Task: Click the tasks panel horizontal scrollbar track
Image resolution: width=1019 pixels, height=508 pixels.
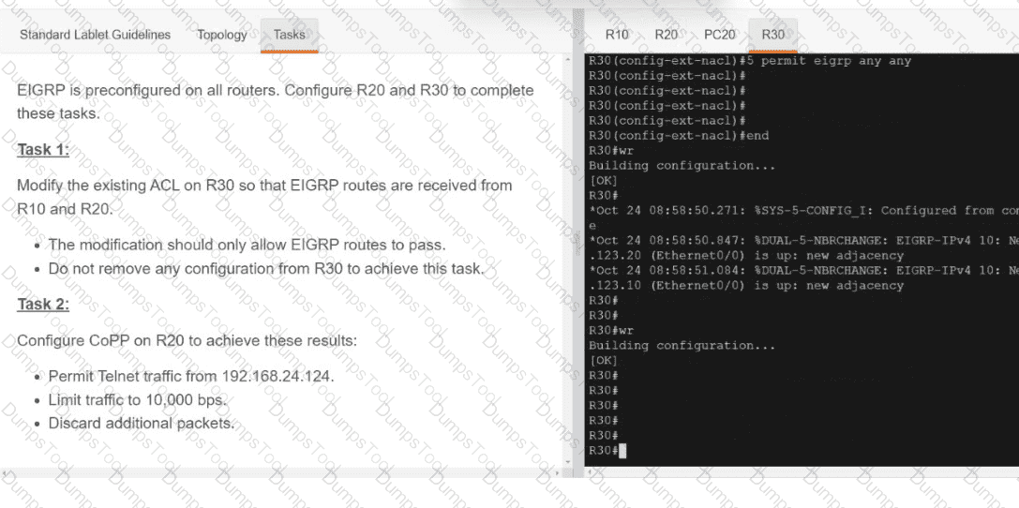Action: click(281, 471)
